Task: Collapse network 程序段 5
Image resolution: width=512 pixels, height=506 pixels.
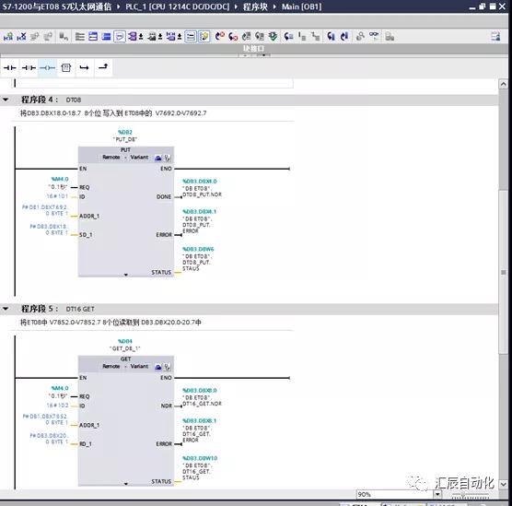Action: tap(6, 308)
